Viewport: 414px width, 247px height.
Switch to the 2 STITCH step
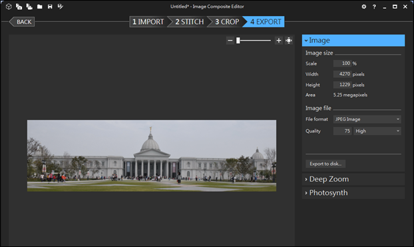point(188,22)
